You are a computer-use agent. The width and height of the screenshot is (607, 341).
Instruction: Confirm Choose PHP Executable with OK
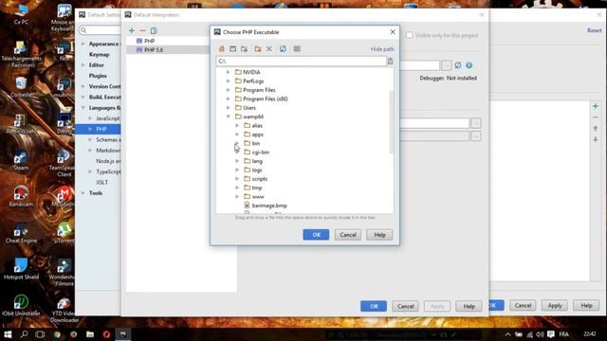point(316,235)
